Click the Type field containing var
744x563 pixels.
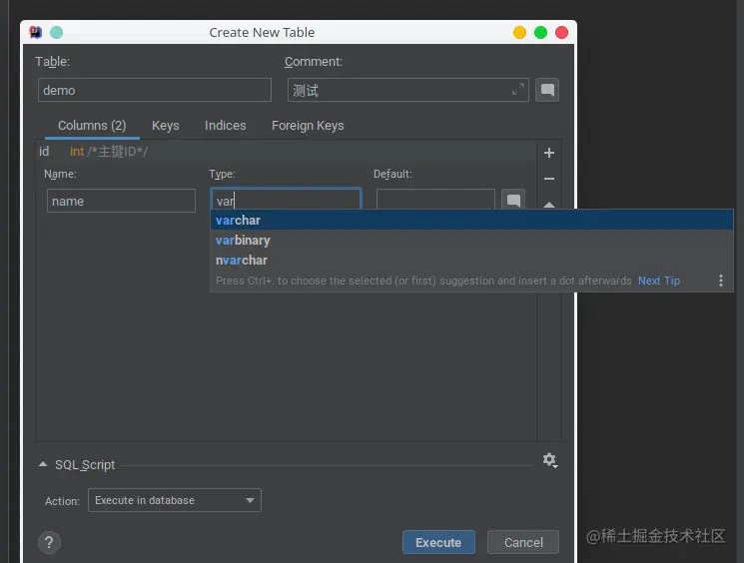click(x=287, y=200)
